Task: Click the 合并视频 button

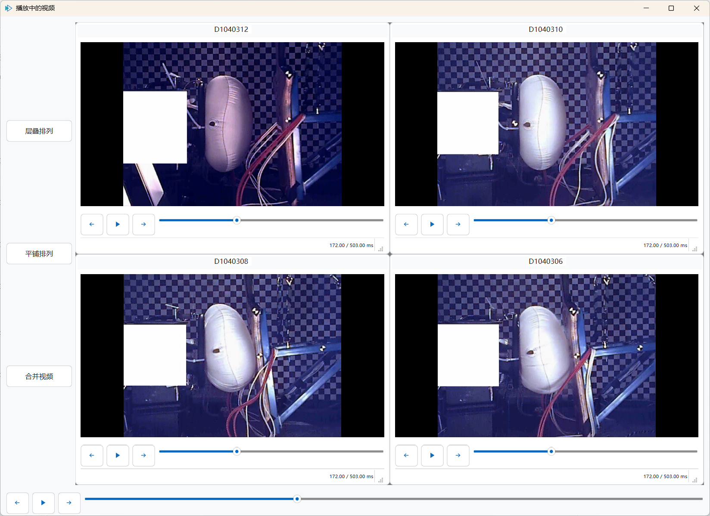Action: coord(39,376)
